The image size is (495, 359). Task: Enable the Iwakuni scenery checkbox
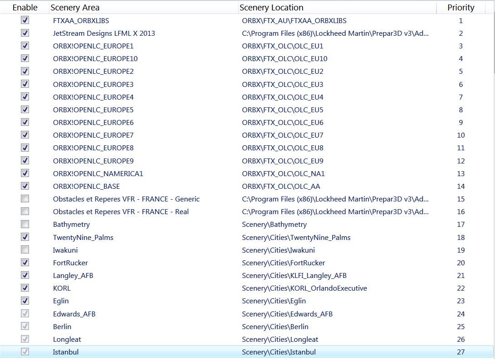[25, 249]
